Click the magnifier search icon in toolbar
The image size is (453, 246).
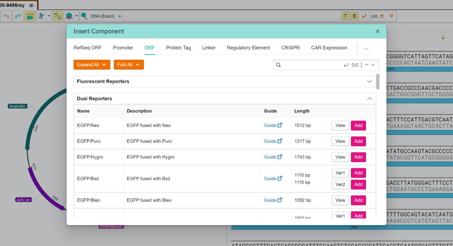point(84,16)
